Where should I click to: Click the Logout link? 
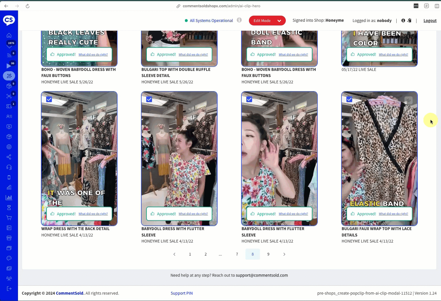pos(430,21)
